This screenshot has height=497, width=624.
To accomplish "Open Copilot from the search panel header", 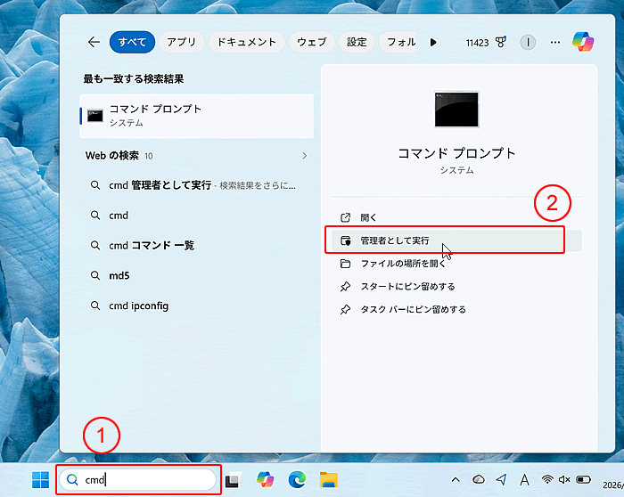I will [583, 42].
